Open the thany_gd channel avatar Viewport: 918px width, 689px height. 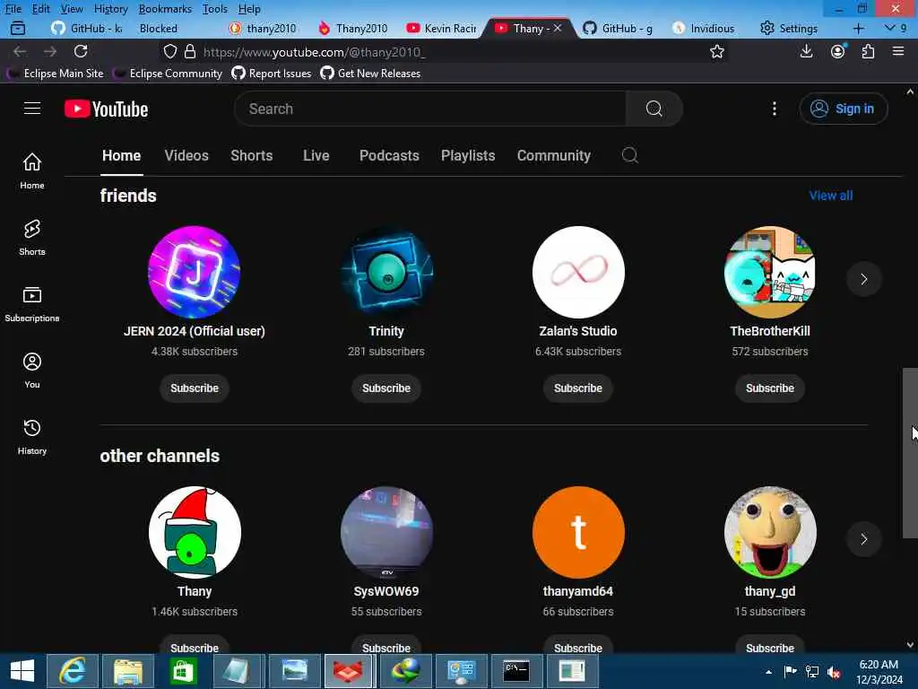click(x=770, y=532)
